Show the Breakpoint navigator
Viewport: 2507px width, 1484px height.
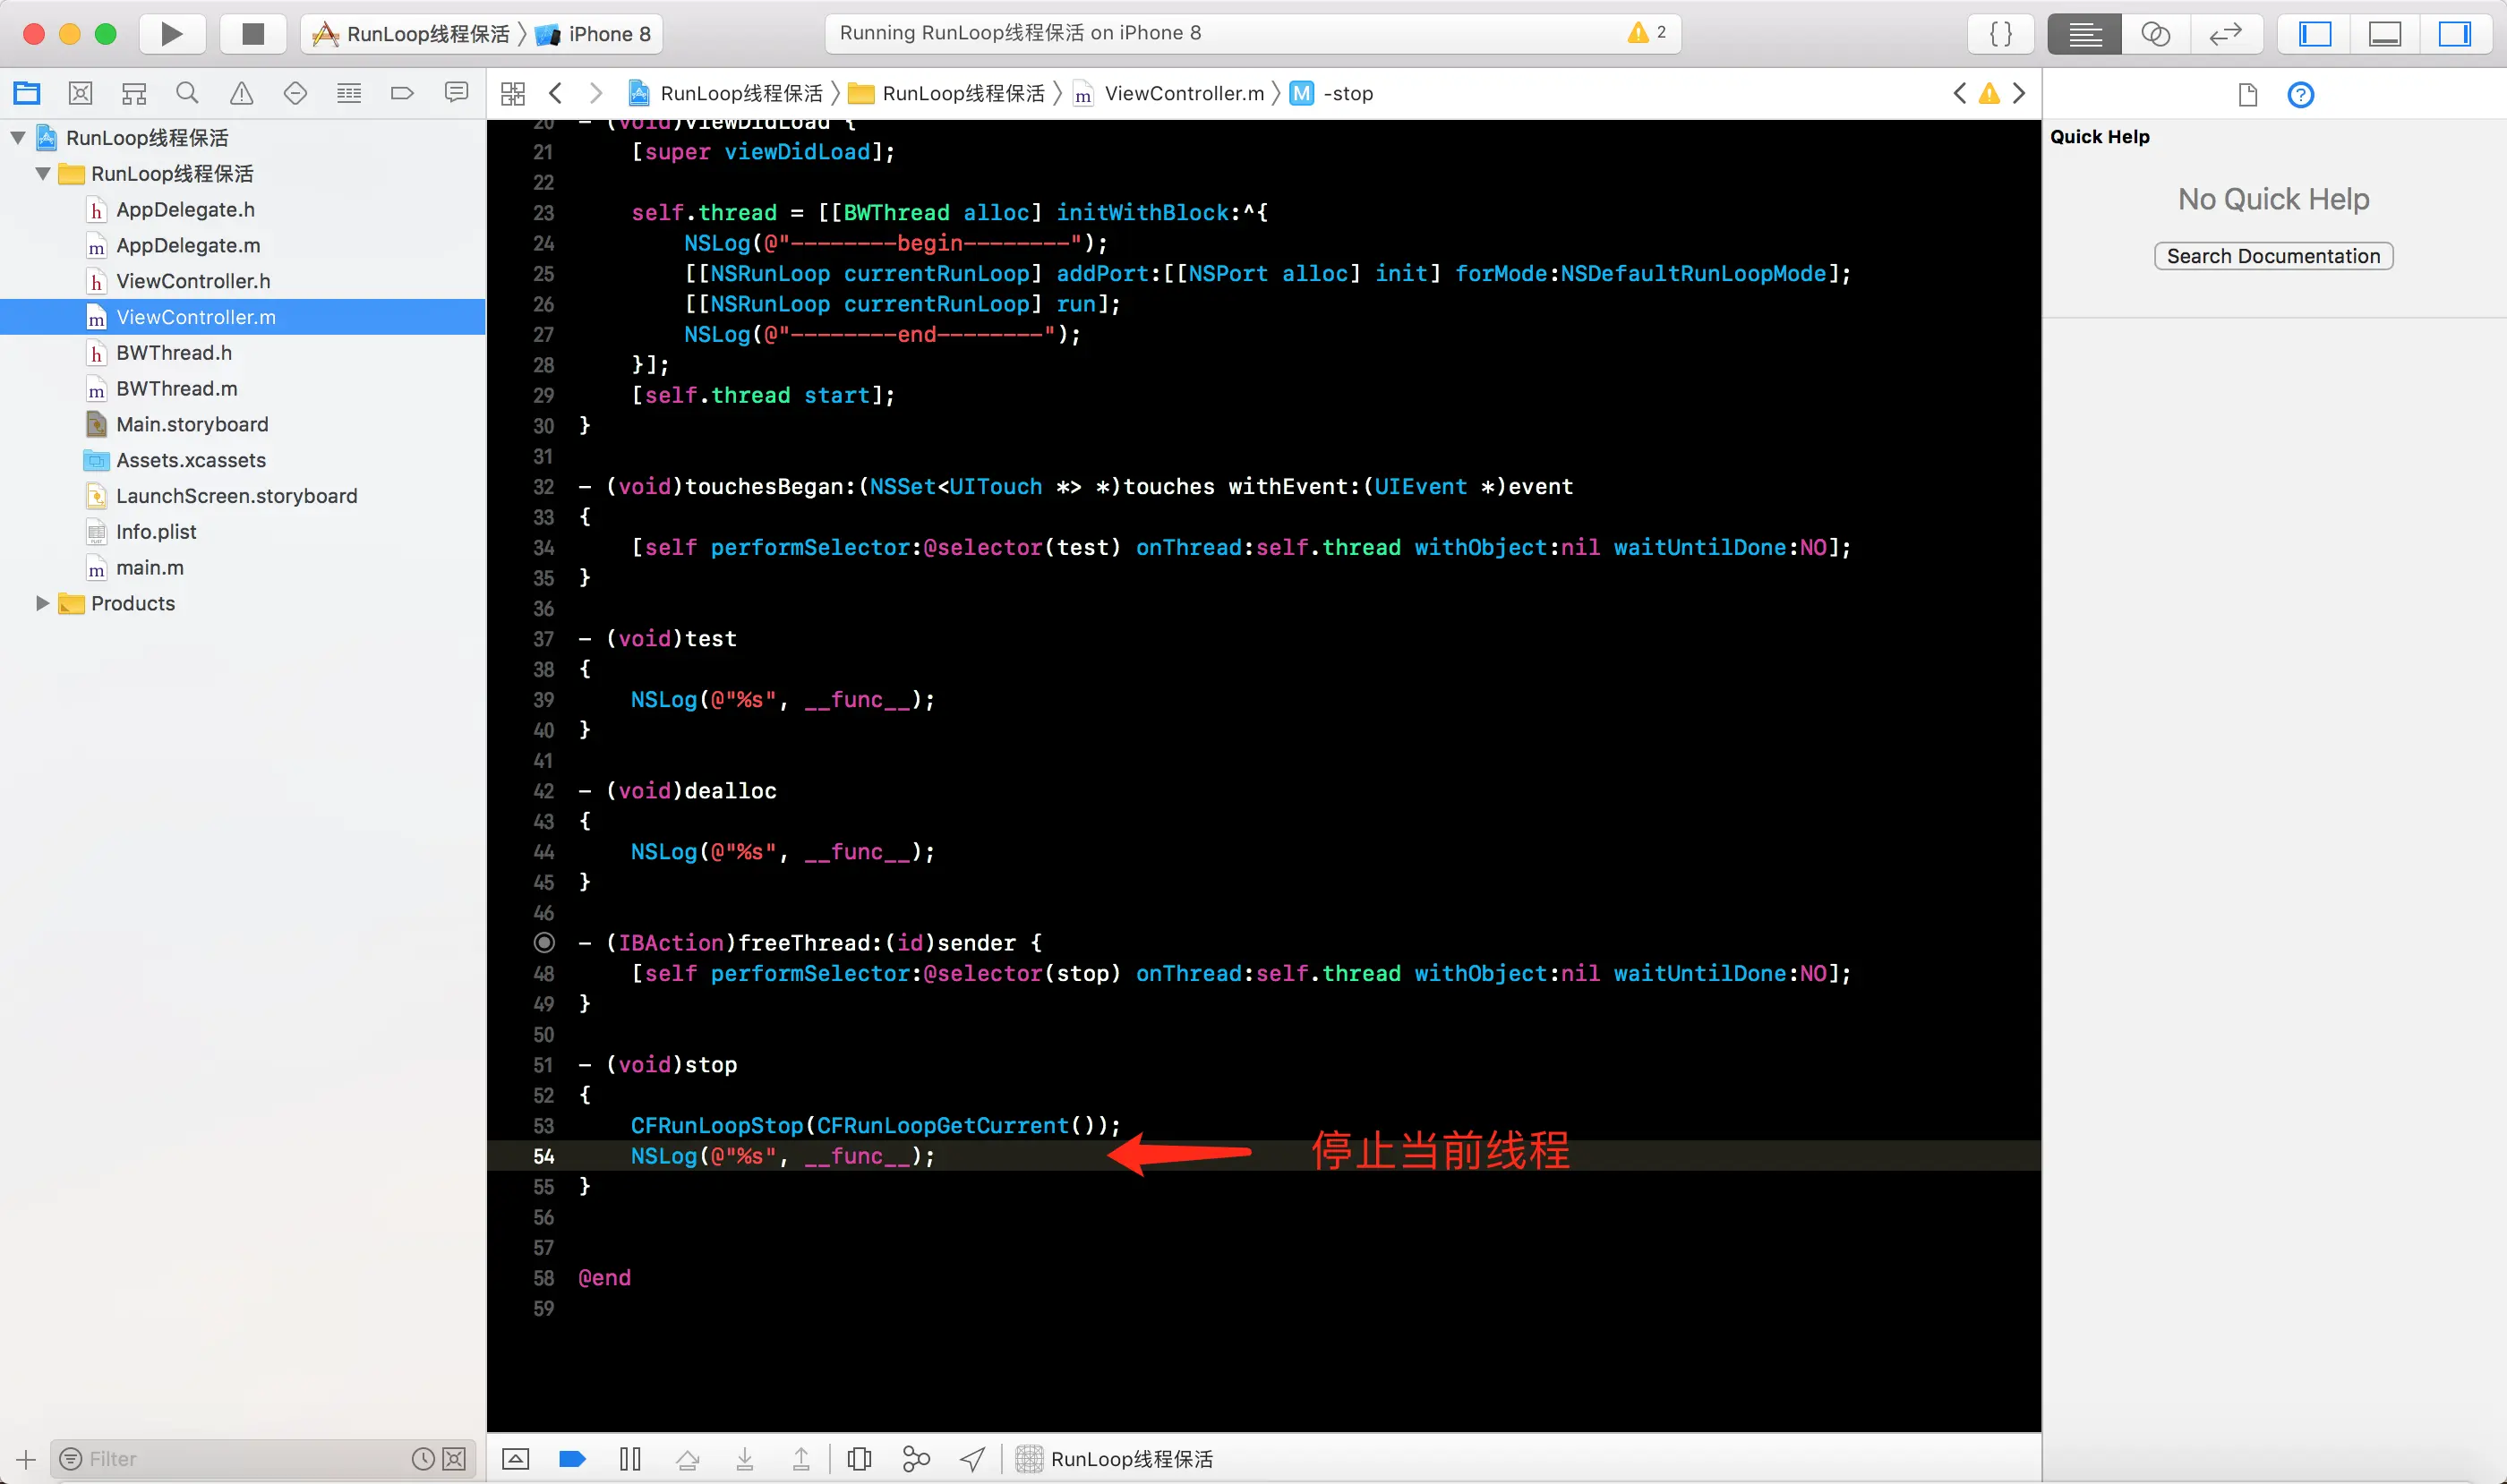(402, 93)
